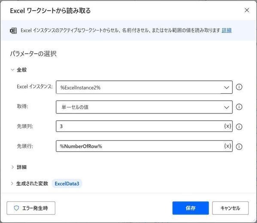
Task: Open the エラー発生時 settings
Action: [x=31, y=208]
